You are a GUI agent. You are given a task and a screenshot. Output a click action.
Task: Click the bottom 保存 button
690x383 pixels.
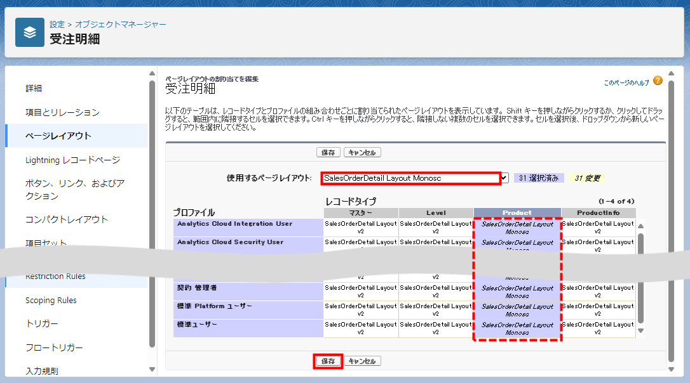(328, 361)
